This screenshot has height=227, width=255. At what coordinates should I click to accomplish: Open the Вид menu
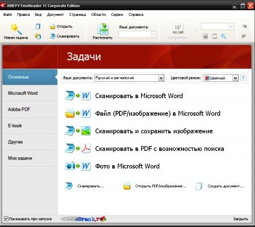click(38, 15)
